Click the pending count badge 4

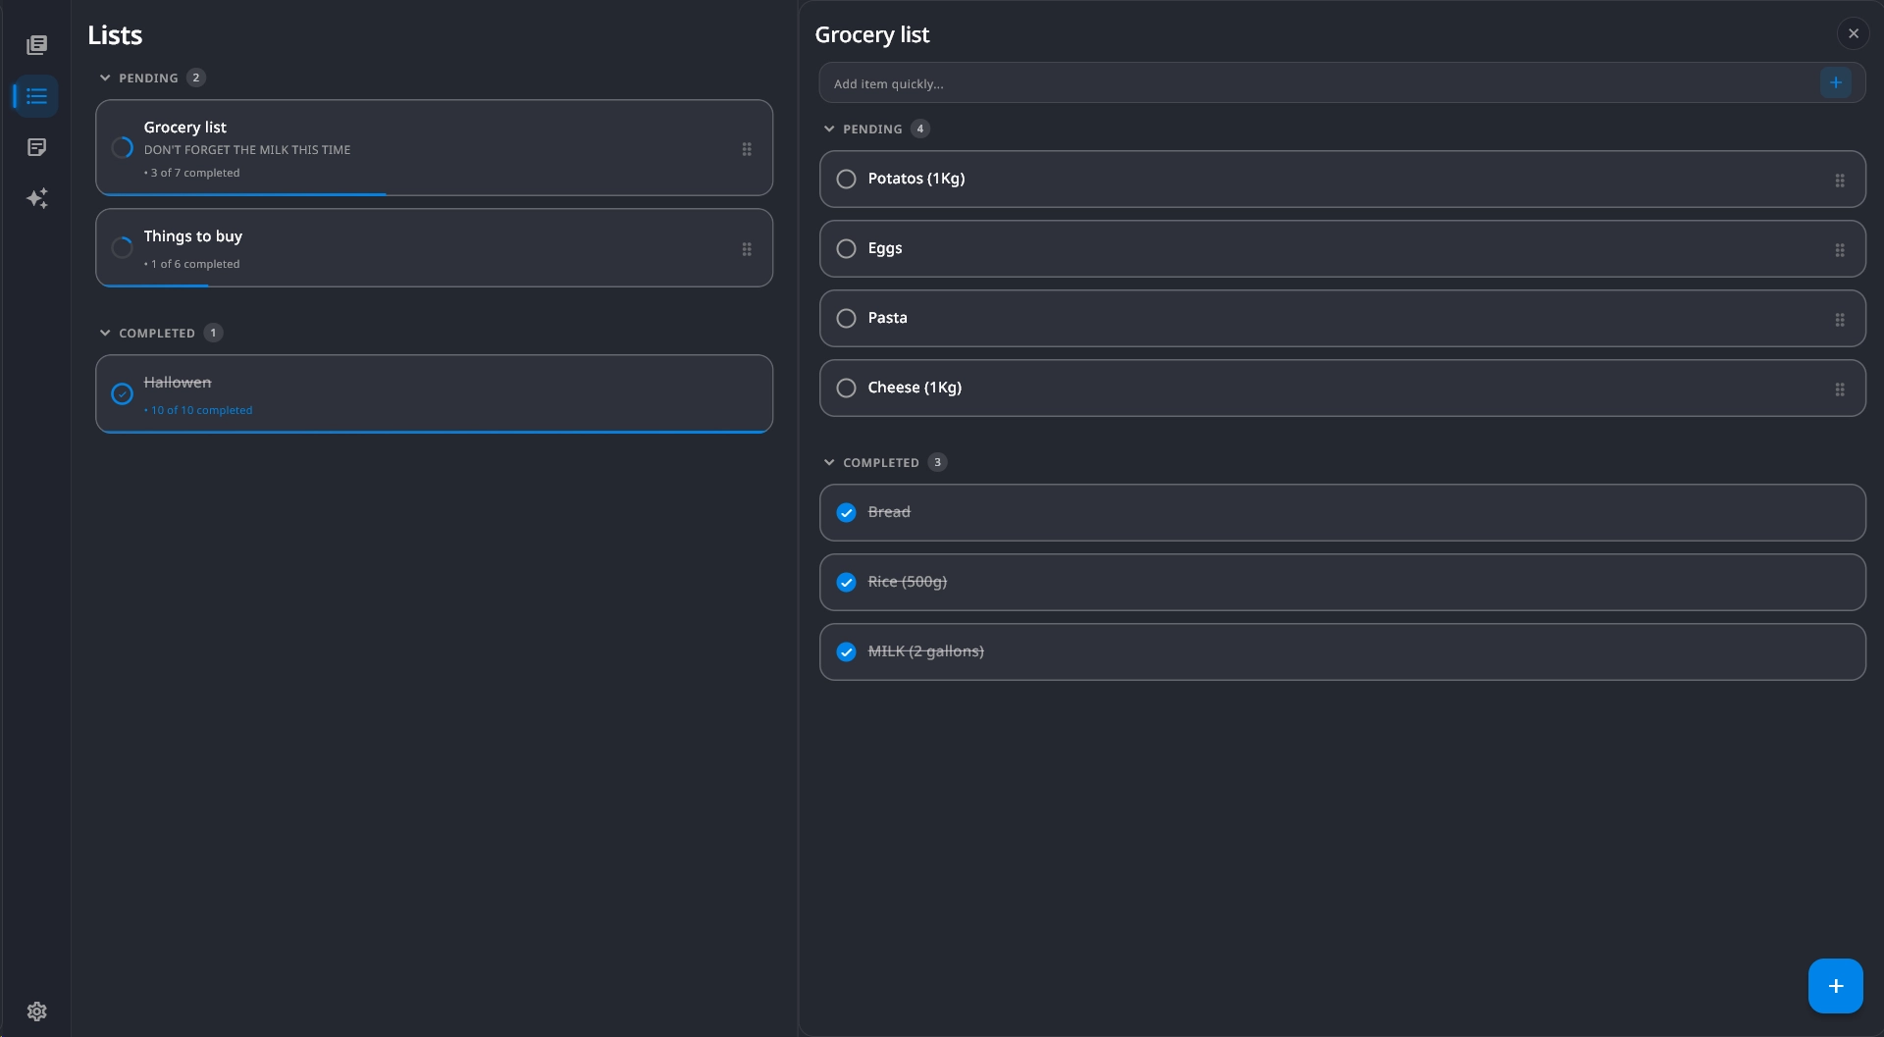pos(920,129)
